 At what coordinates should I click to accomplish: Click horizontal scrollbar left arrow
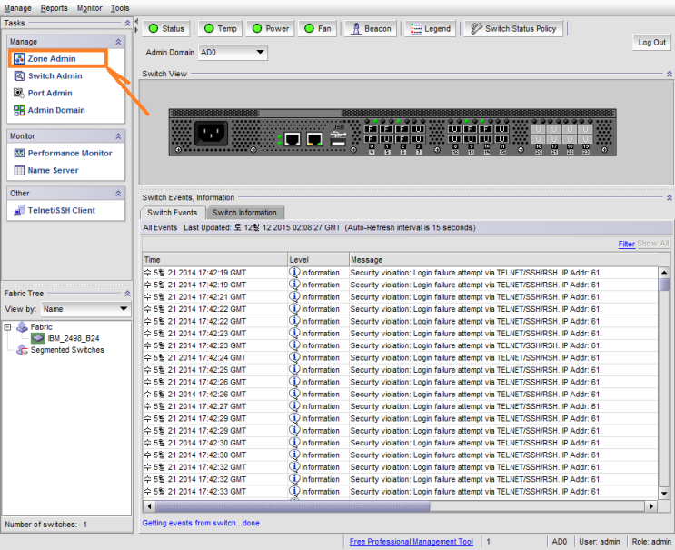tap(149, 506)
